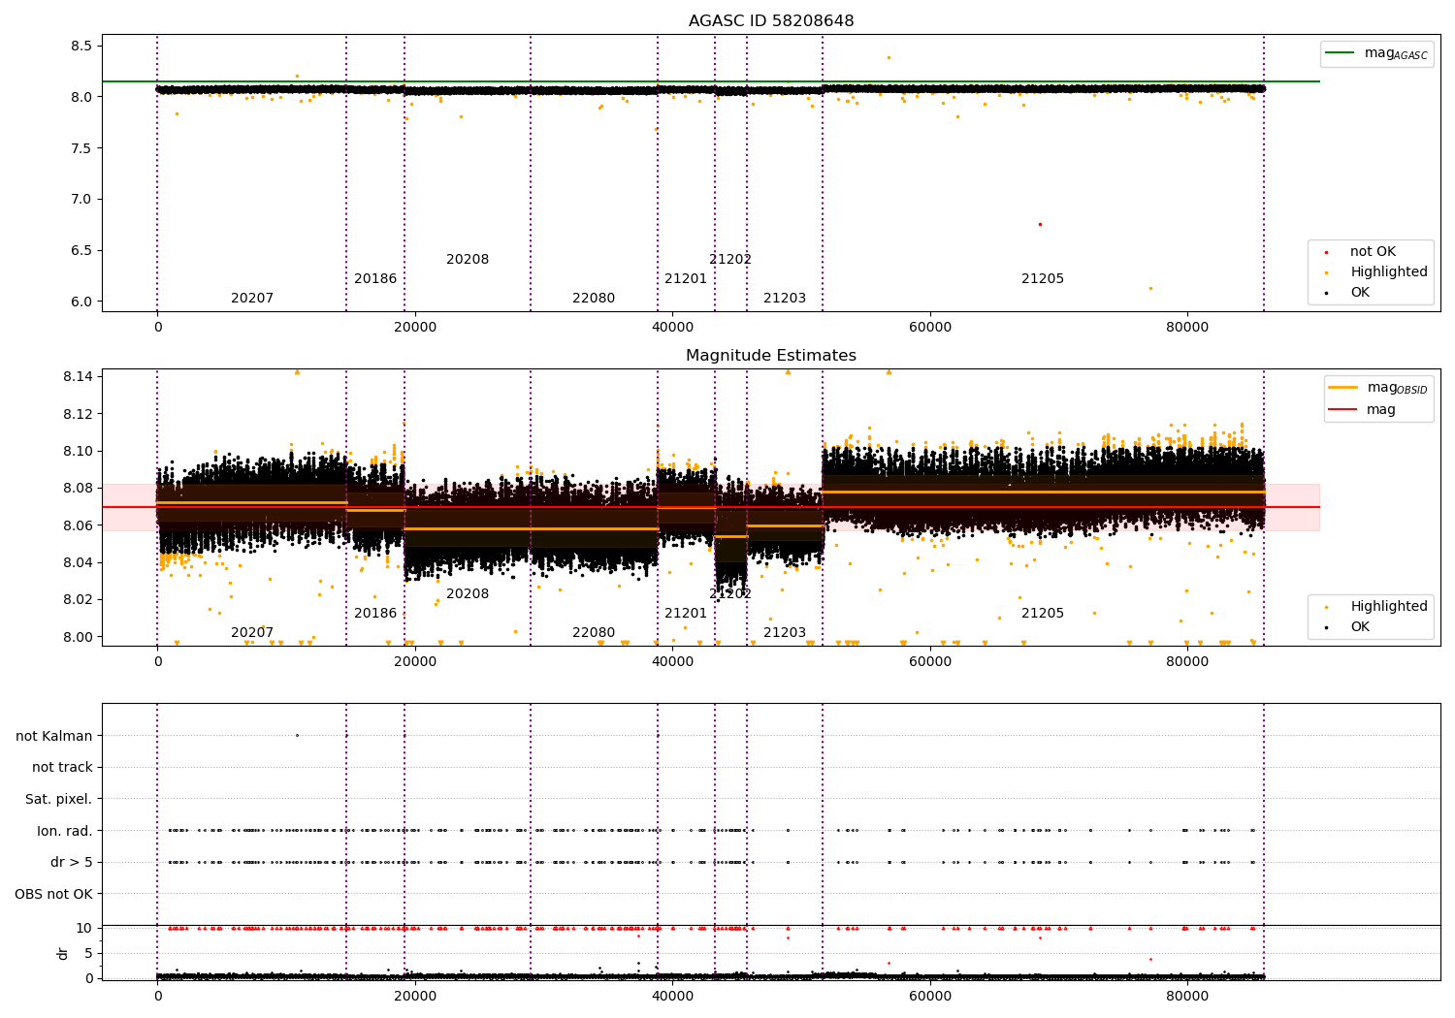This screenshot has height=1018, width=1455.
Task: Select OBSID label 22080 in Magnitude Estimates plot
Action: click(594, 633)
